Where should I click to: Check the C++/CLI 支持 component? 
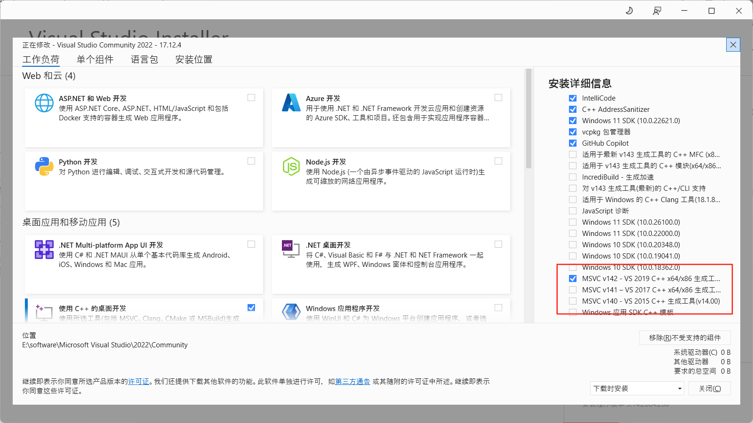(573, 188)
